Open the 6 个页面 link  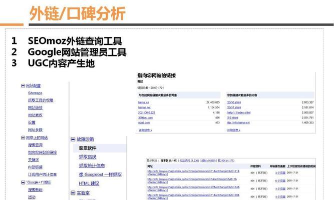[280, 180]
